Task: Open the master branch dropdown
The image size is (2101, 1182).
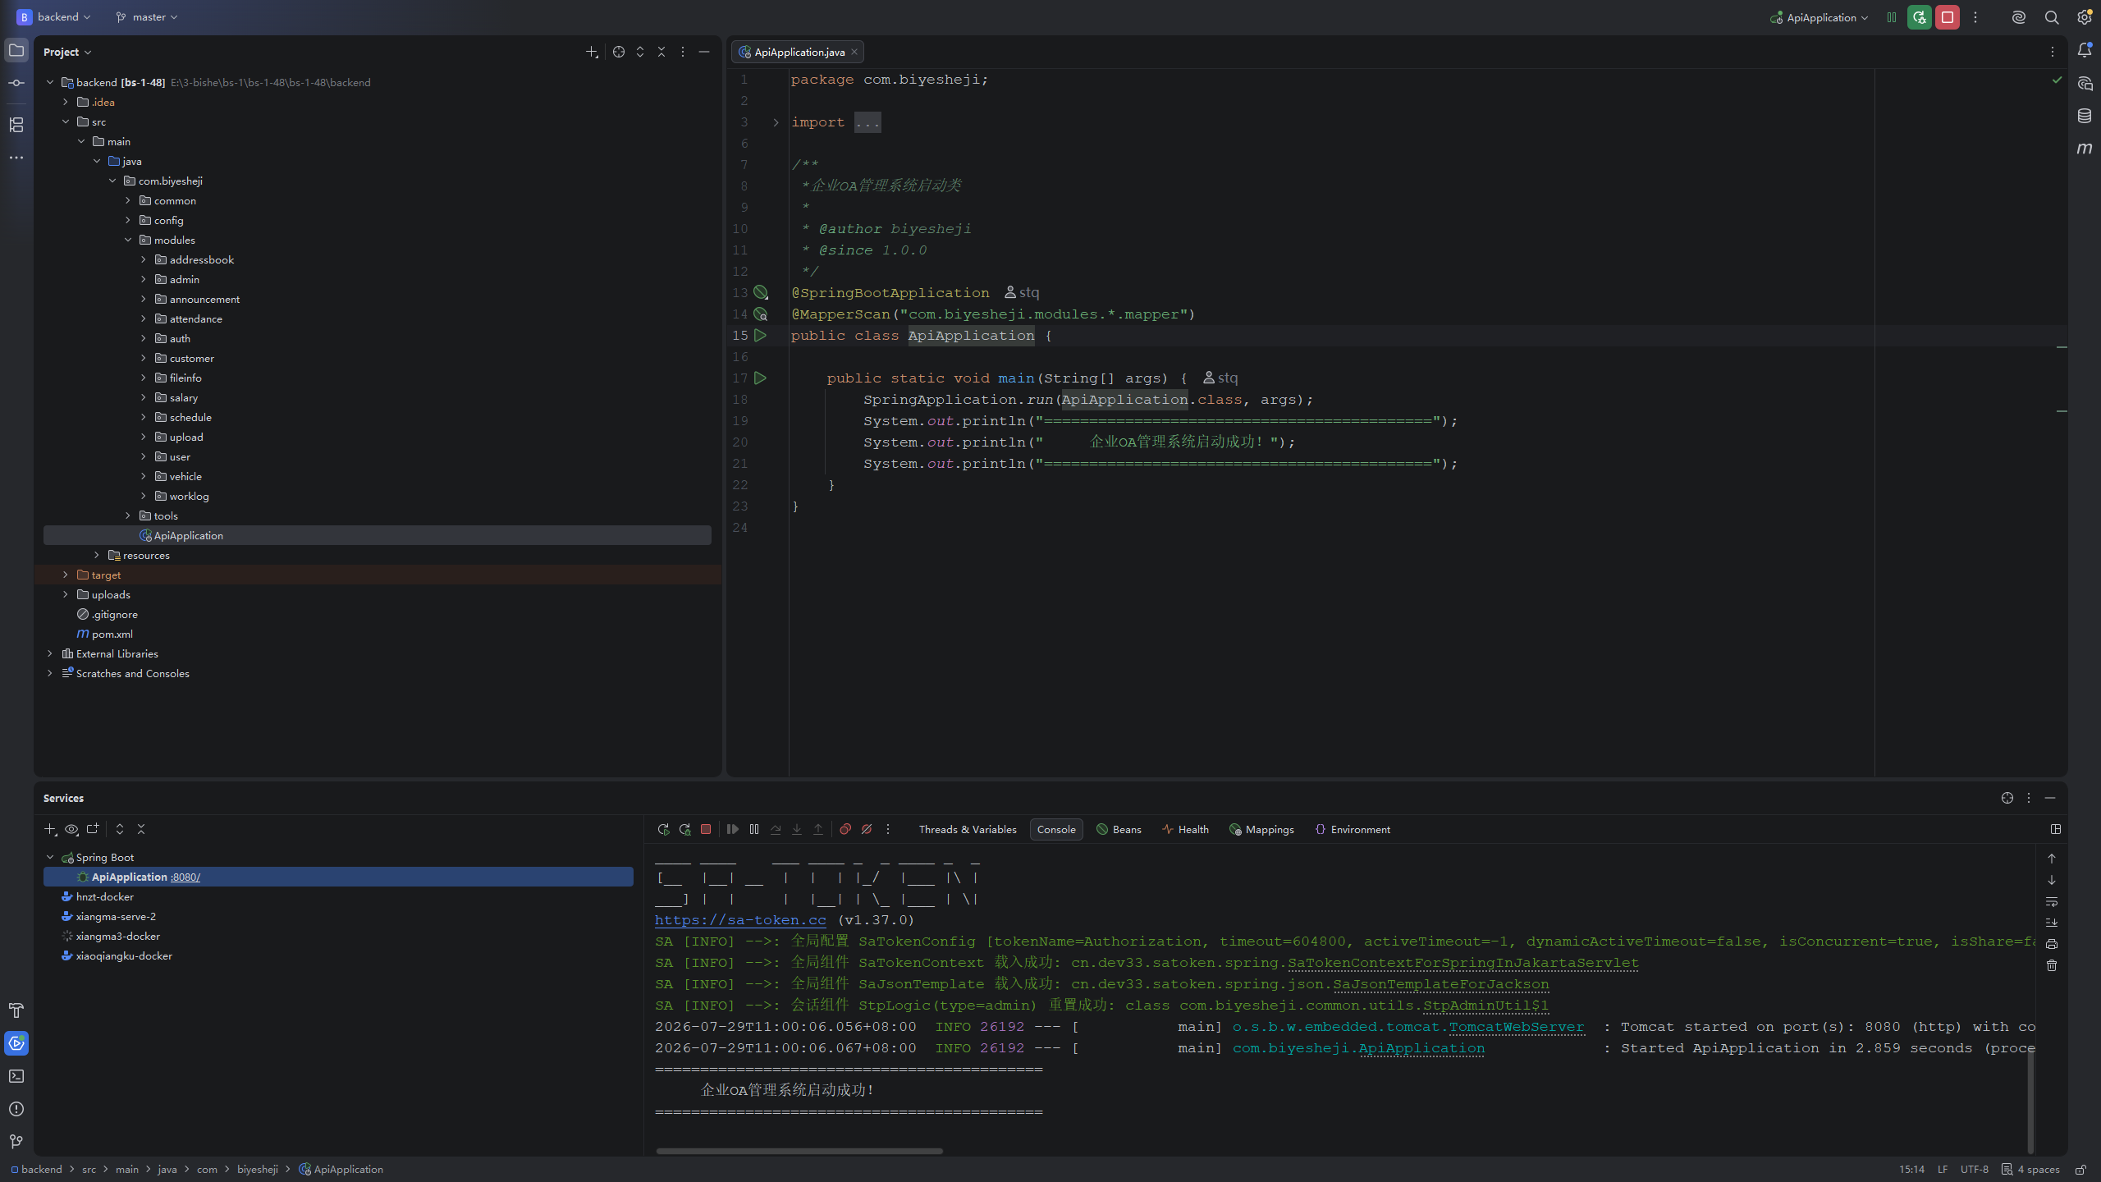Action: coord(147,17)
